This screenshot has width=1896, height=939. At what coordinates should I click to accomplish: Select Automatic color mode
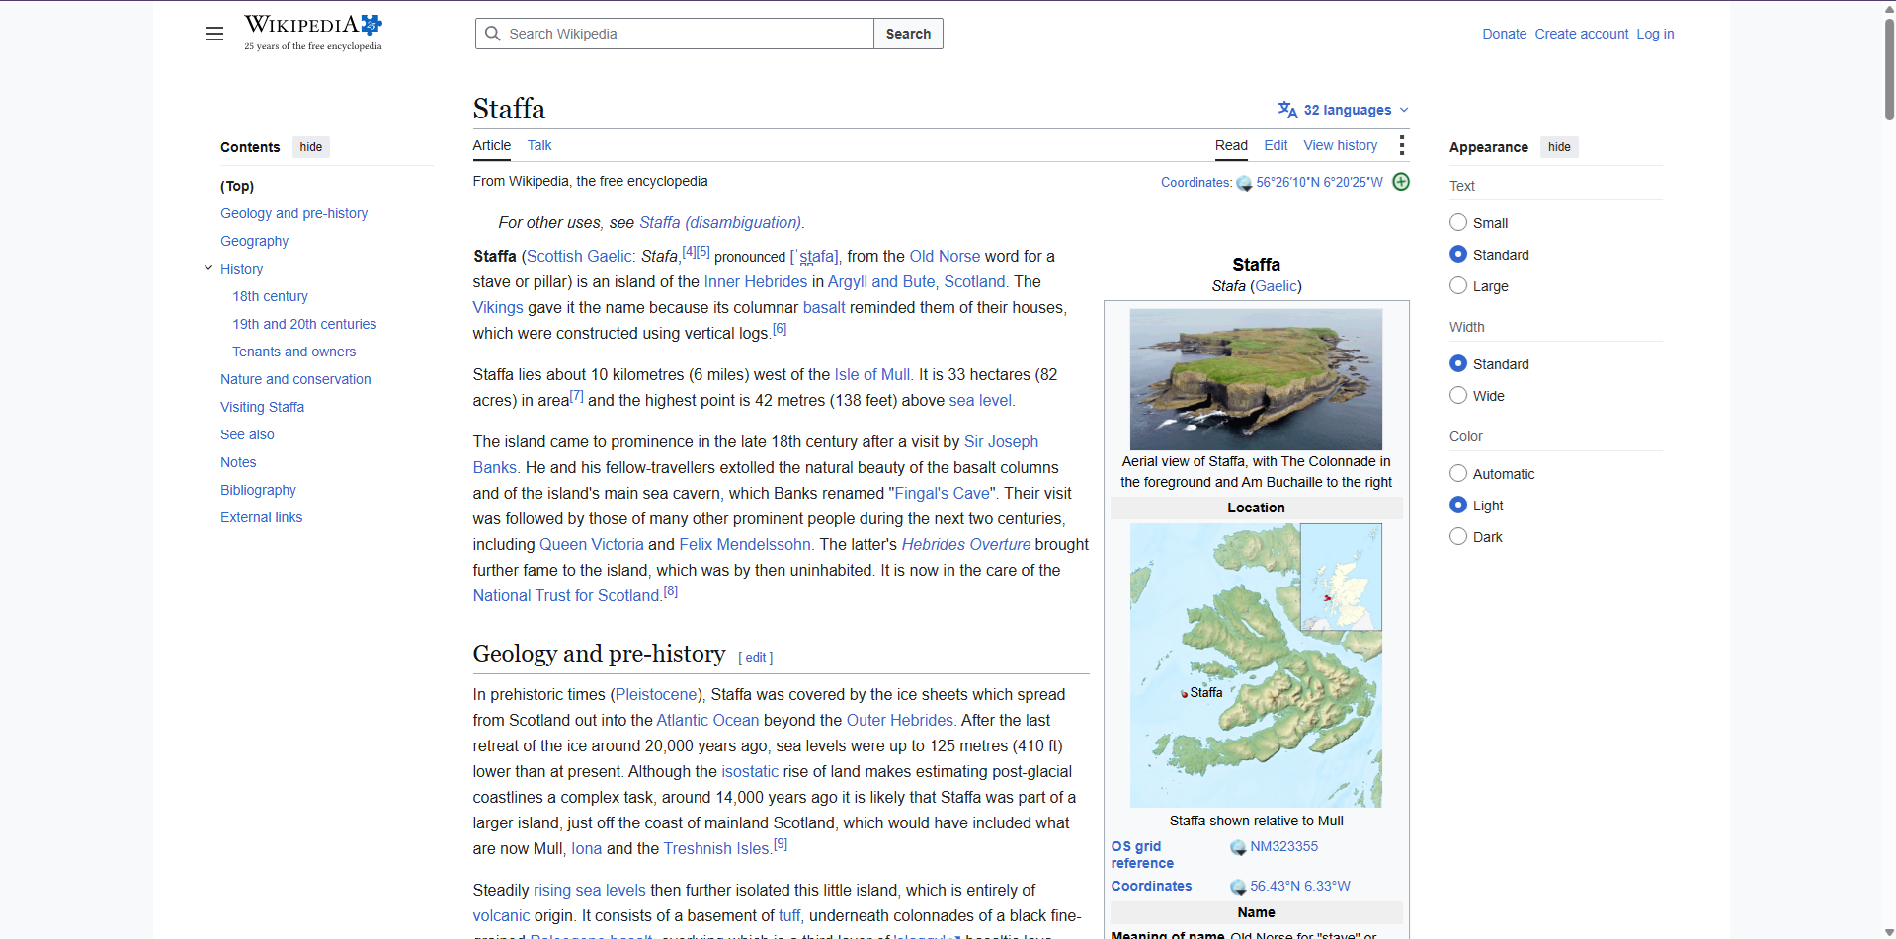(x=1458, y=474)
